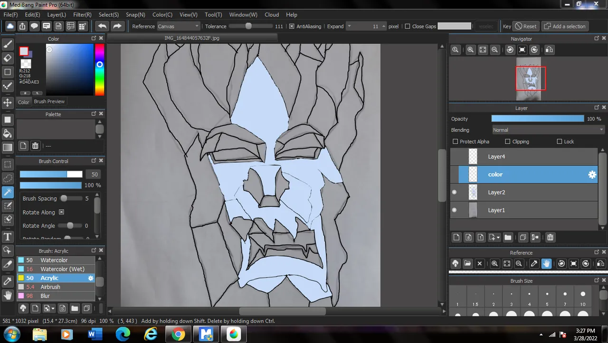Enable Clipping checkbox
This screenshot has width=608, height=343.
tap(508, 141)
